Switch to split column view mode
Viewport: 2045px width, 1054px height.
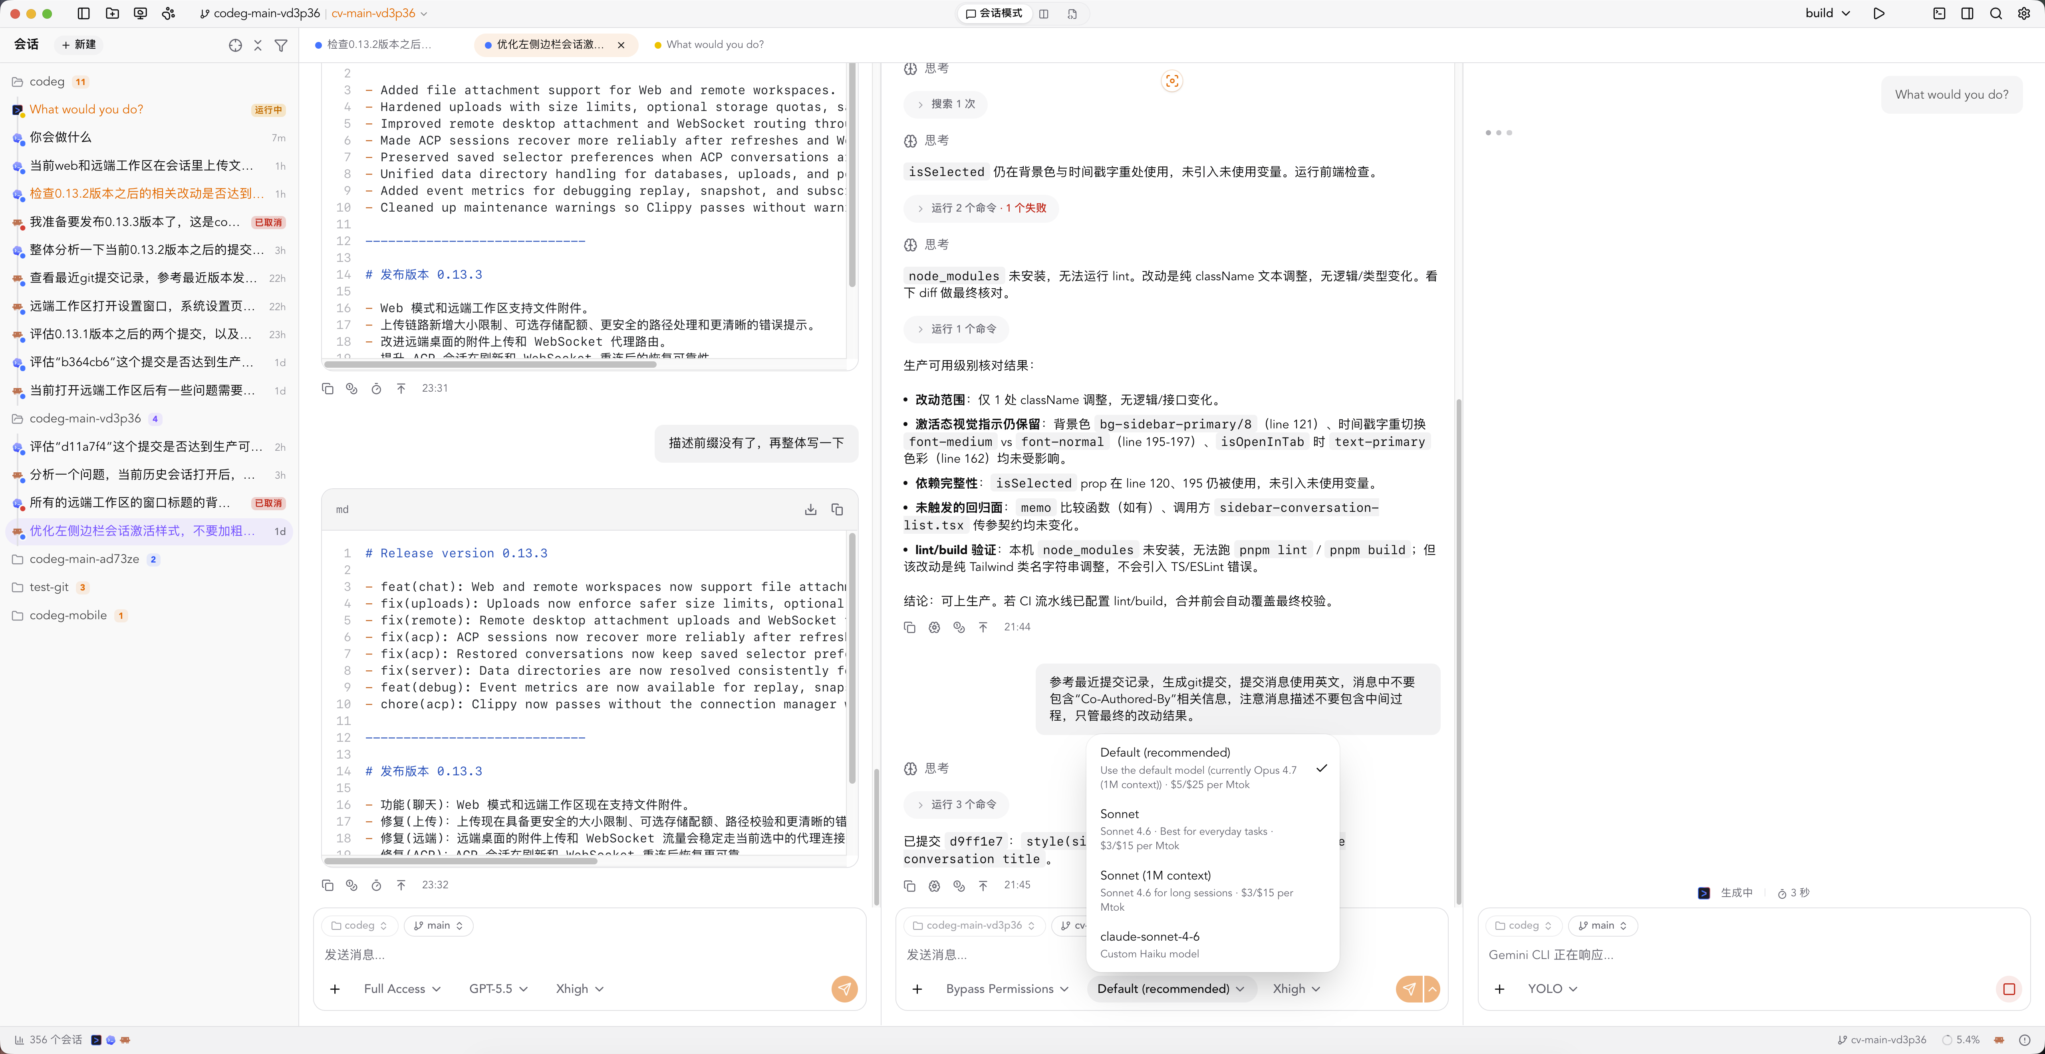[1043, 14]
